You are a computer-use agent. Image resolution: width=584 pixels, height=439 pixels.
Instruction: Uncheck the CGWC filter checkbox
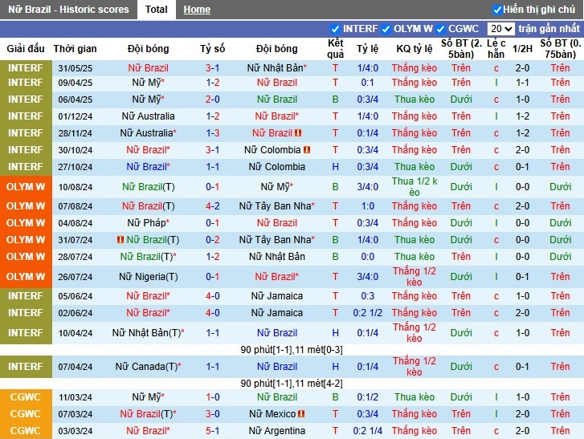click(x=440, y=29)
